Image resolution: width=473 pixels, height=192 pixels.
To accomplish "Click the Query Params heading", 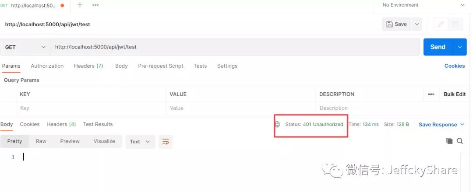I will click(x=21, y=80).
